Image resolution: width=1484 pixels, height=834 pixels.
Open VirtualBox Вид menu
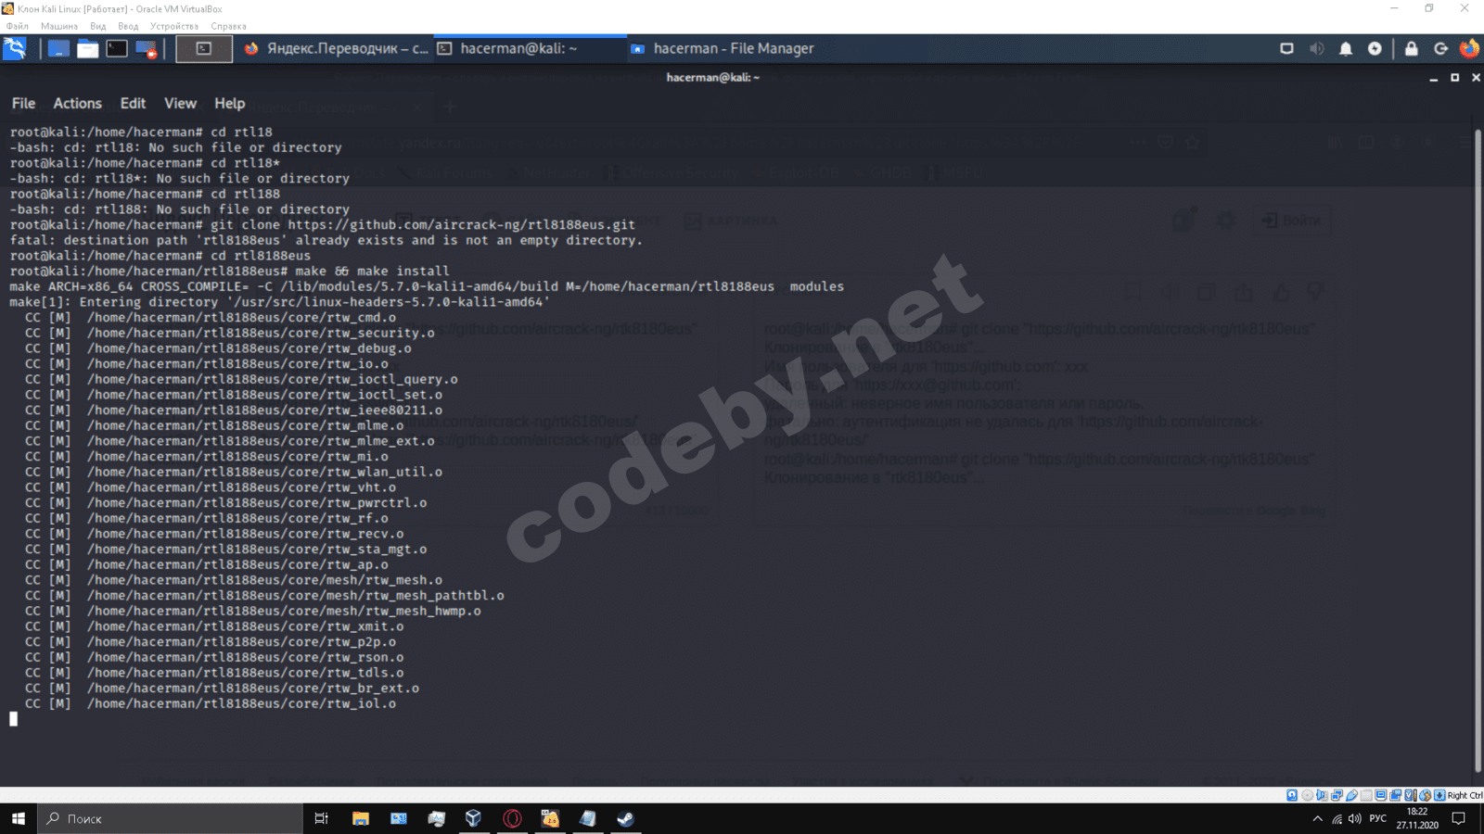(98, 26)
